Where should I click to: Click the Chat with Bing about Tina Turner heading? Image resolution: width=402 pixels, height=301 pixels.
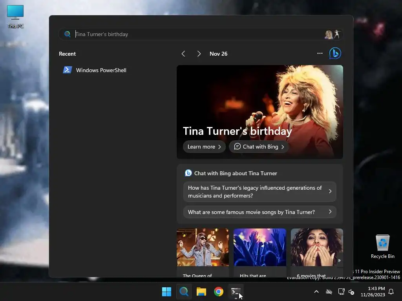(236, 173)
